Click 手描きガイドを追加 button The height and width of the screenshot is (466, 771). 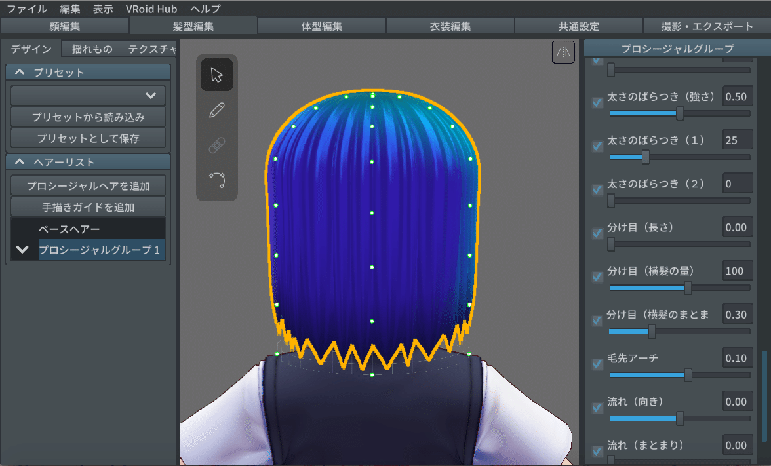(88, 207)
